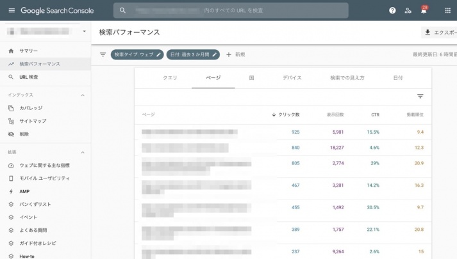Open the AMP report
This screenshot has height=259, width=457.
click(x=24, y=191)
